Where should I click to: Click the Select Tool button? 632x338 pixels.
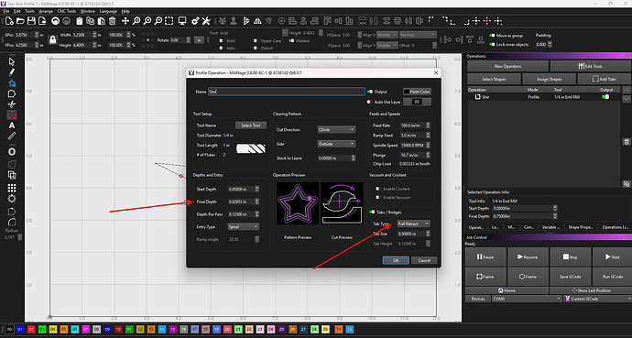251,125
